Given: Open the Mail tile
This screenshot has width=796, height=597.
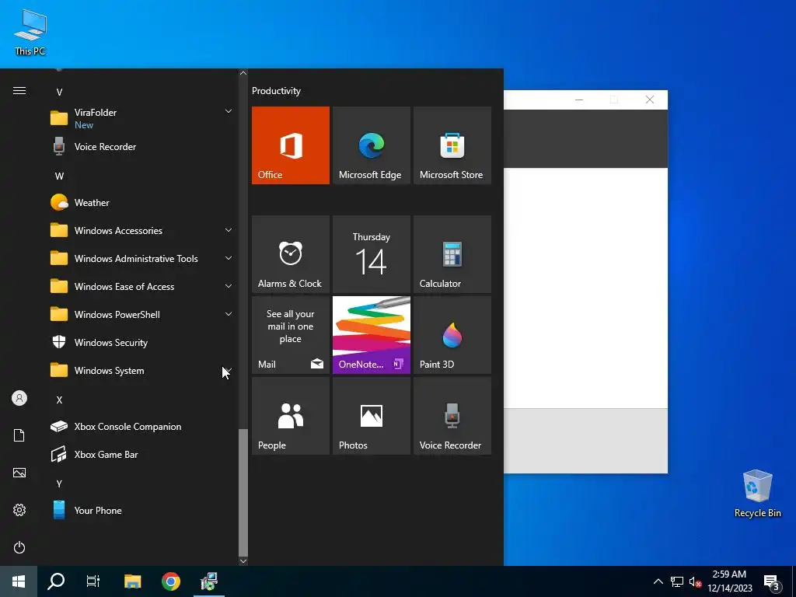Looking at the screenshot, I should (291, 335).
